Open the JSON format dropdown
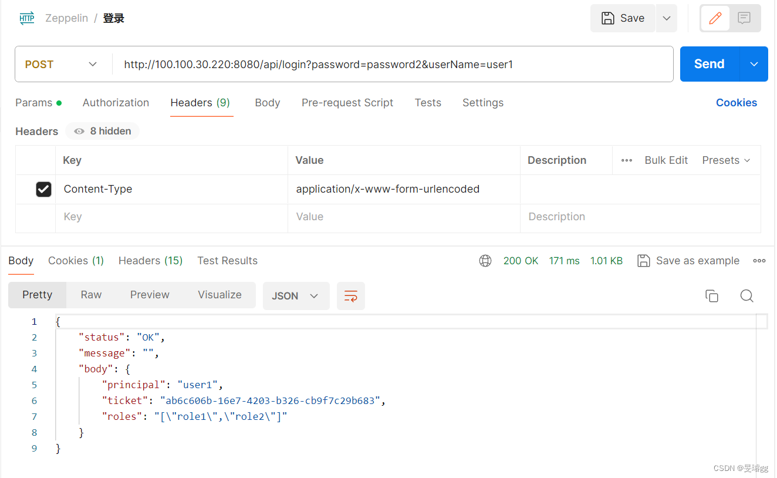Viewport: 777px width, 478px height. click(x=296, y=296)
